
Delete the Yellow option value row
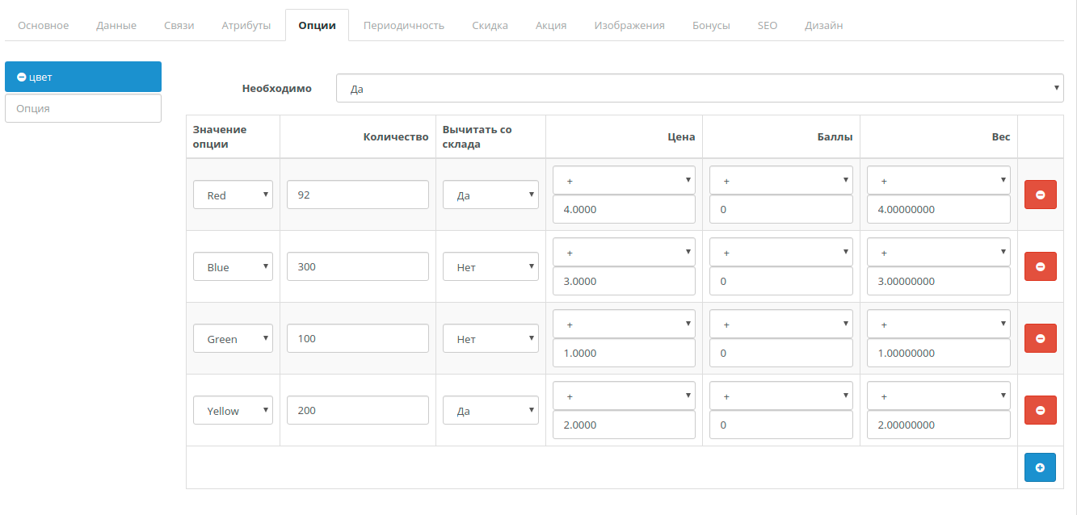[x=1040, y=410]
